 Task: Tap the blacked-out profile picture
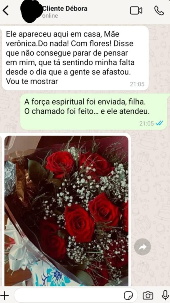coord(32,11)
